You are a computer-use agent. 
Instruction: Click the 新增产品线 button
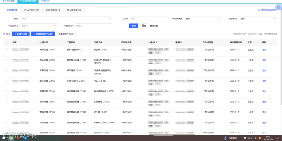21,34
